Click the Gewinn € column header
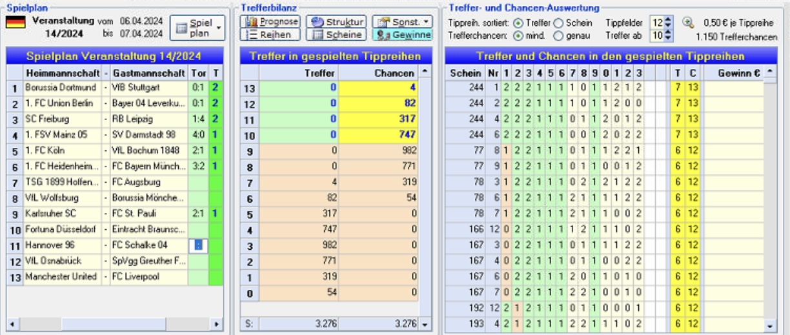790x335 pixels. point(734,72)
